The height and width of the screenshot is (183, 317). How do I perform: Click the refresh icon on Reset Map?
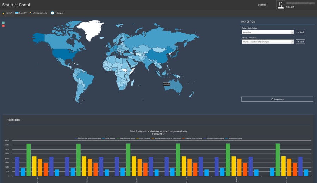tap(272, 99)
